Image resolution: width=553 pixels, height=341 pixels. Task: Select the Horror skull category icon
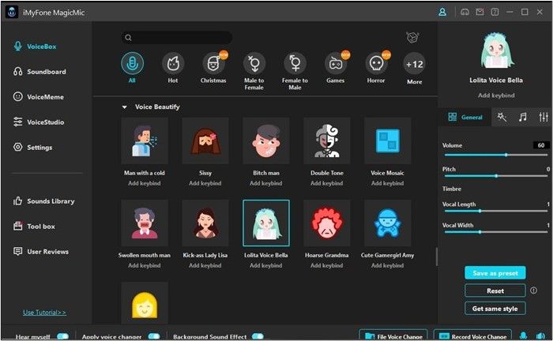click(376, 64)
